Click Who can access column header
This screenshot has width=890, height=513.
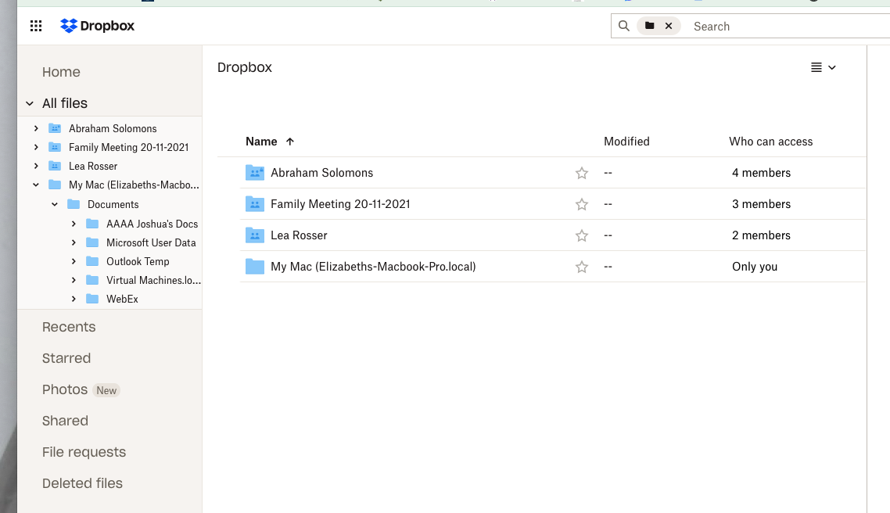point(771,142)
